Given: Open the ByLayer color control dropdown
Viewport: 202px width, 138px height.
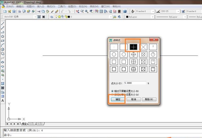Looking at the screenshot, I should click(153, 17).
